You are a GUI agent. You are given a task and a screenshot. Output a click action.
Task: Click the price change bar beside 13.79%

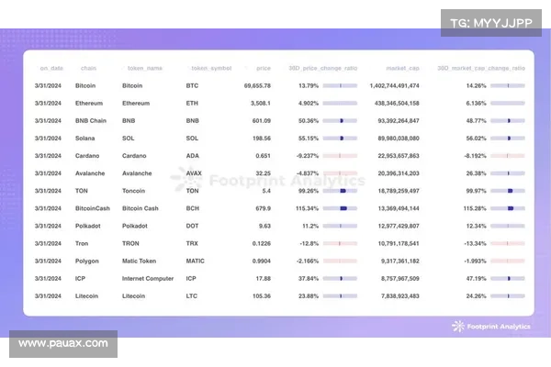(x=340, y=85)
